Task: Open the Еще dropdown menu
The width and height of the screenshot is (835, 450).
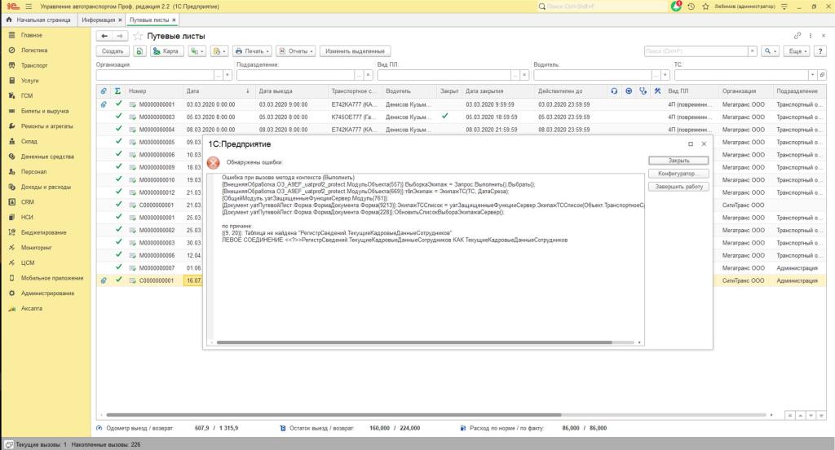Action: tap(797, 51)
